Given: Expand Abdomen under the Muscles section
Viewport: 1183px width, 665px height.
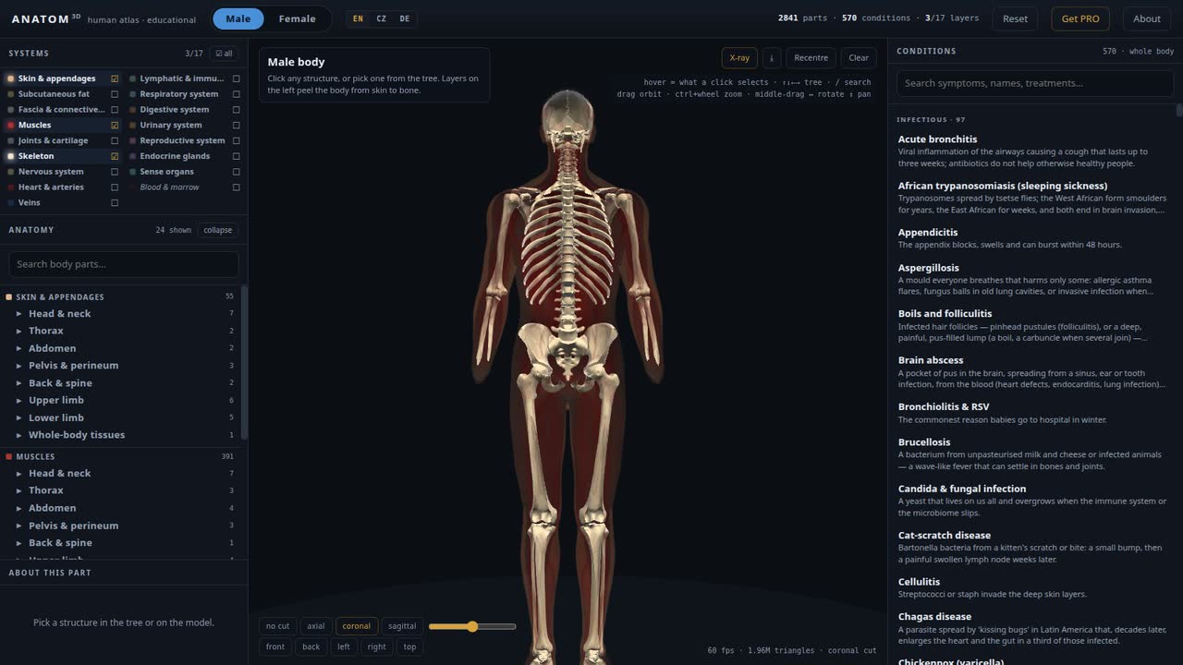Looking at the screenshot, I should coord(18,508).
